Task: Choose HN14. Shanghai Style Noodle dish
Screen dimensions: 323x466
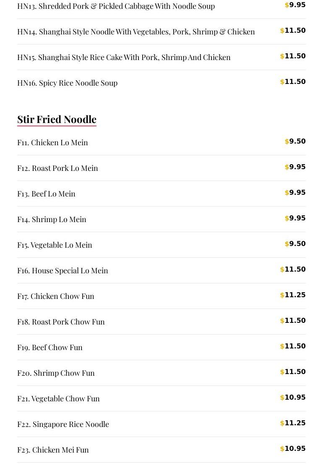Action: tap(136, 31)
